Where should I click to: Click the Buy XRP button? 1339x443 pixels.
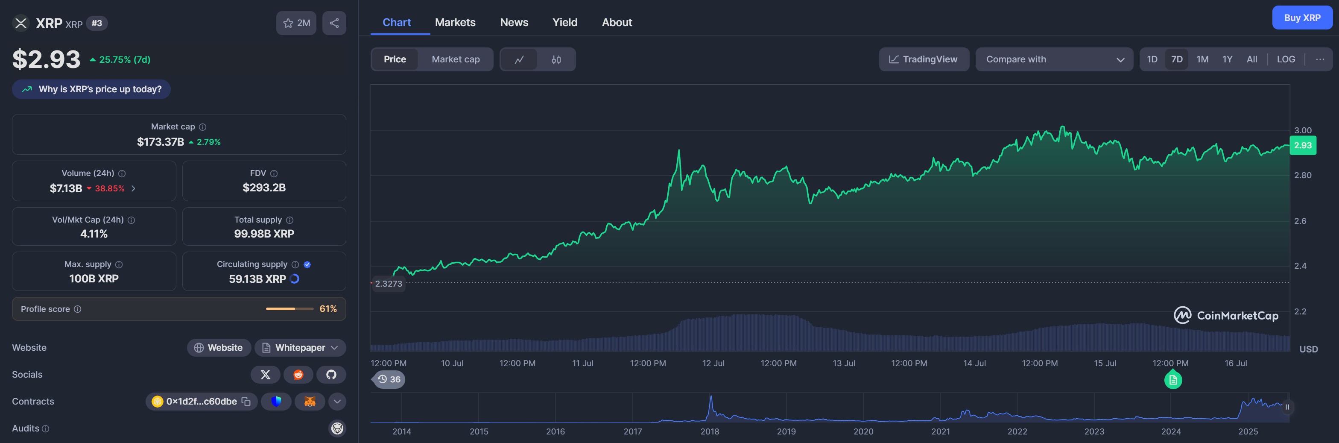(1302, 18)
